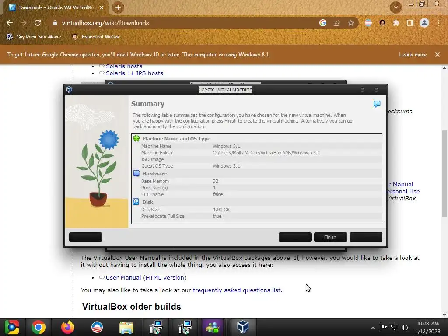Click the blue Hardware section icon
The image size is (448, 336).
136,173
